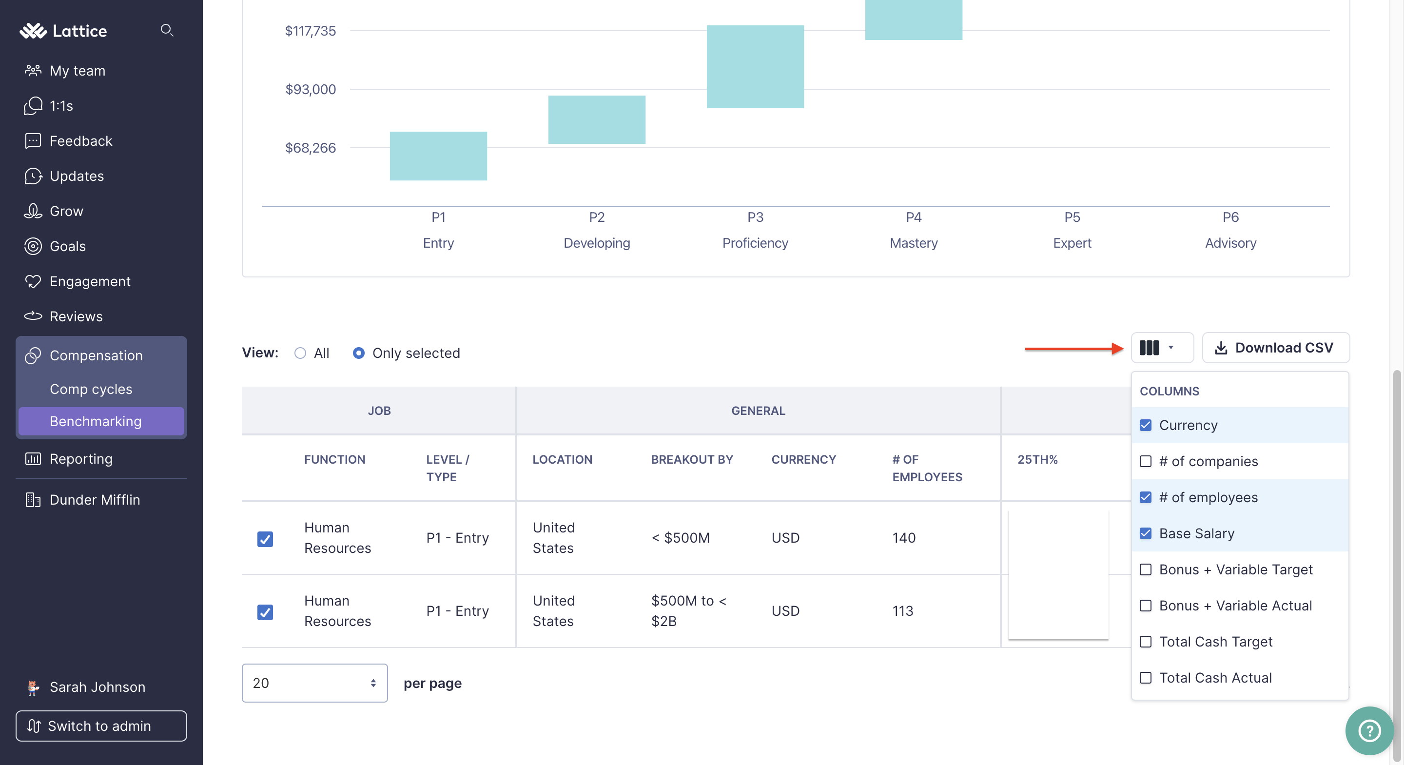Click the 1:1s chat bubble icon
Screen dimensions: 1404x765
33,106
